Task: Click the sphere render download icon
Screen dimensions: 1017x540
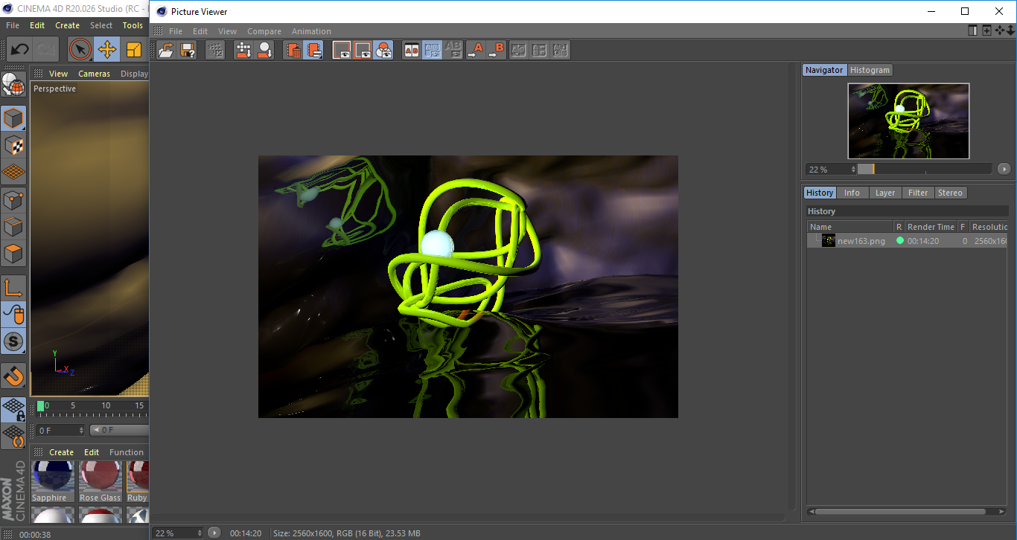Action: [264, 50]
